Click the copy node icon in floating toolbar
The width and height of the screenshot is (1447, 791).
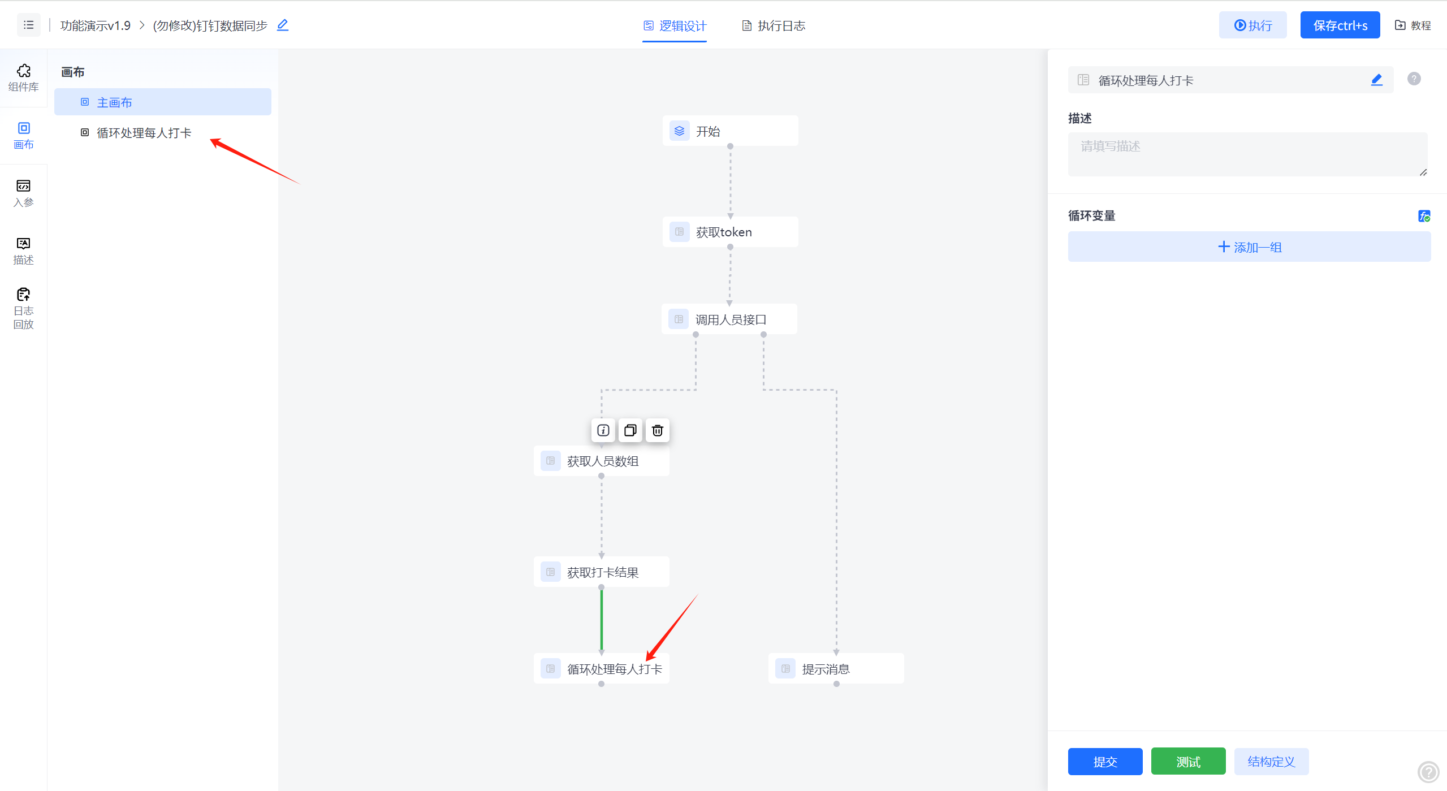(630, 430)
